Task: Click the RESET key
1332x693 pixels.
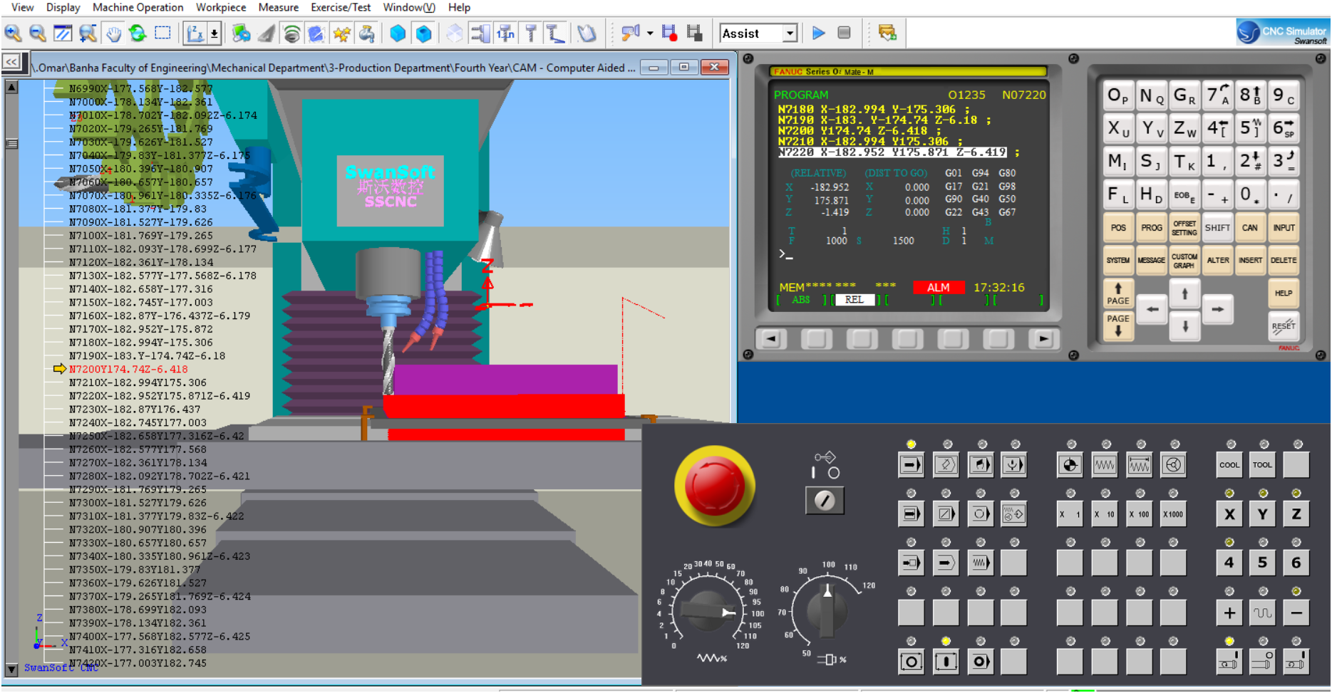Action: [1284, 326]
